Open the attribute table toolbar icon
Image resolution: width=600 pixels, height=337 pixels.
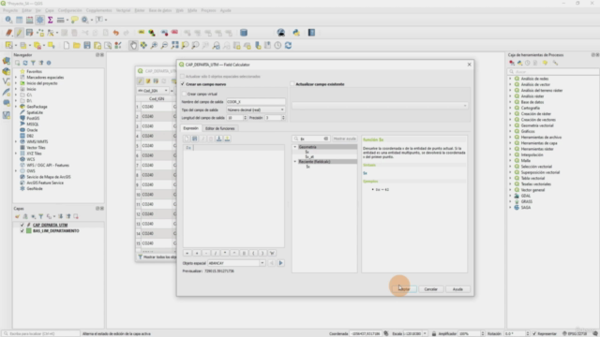19,20
